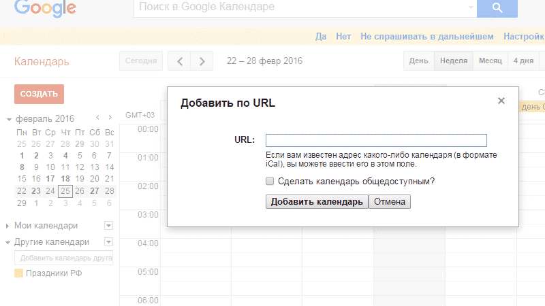Select day 25 in mini calendar
The image size is (545, 306).
(65, 191)
